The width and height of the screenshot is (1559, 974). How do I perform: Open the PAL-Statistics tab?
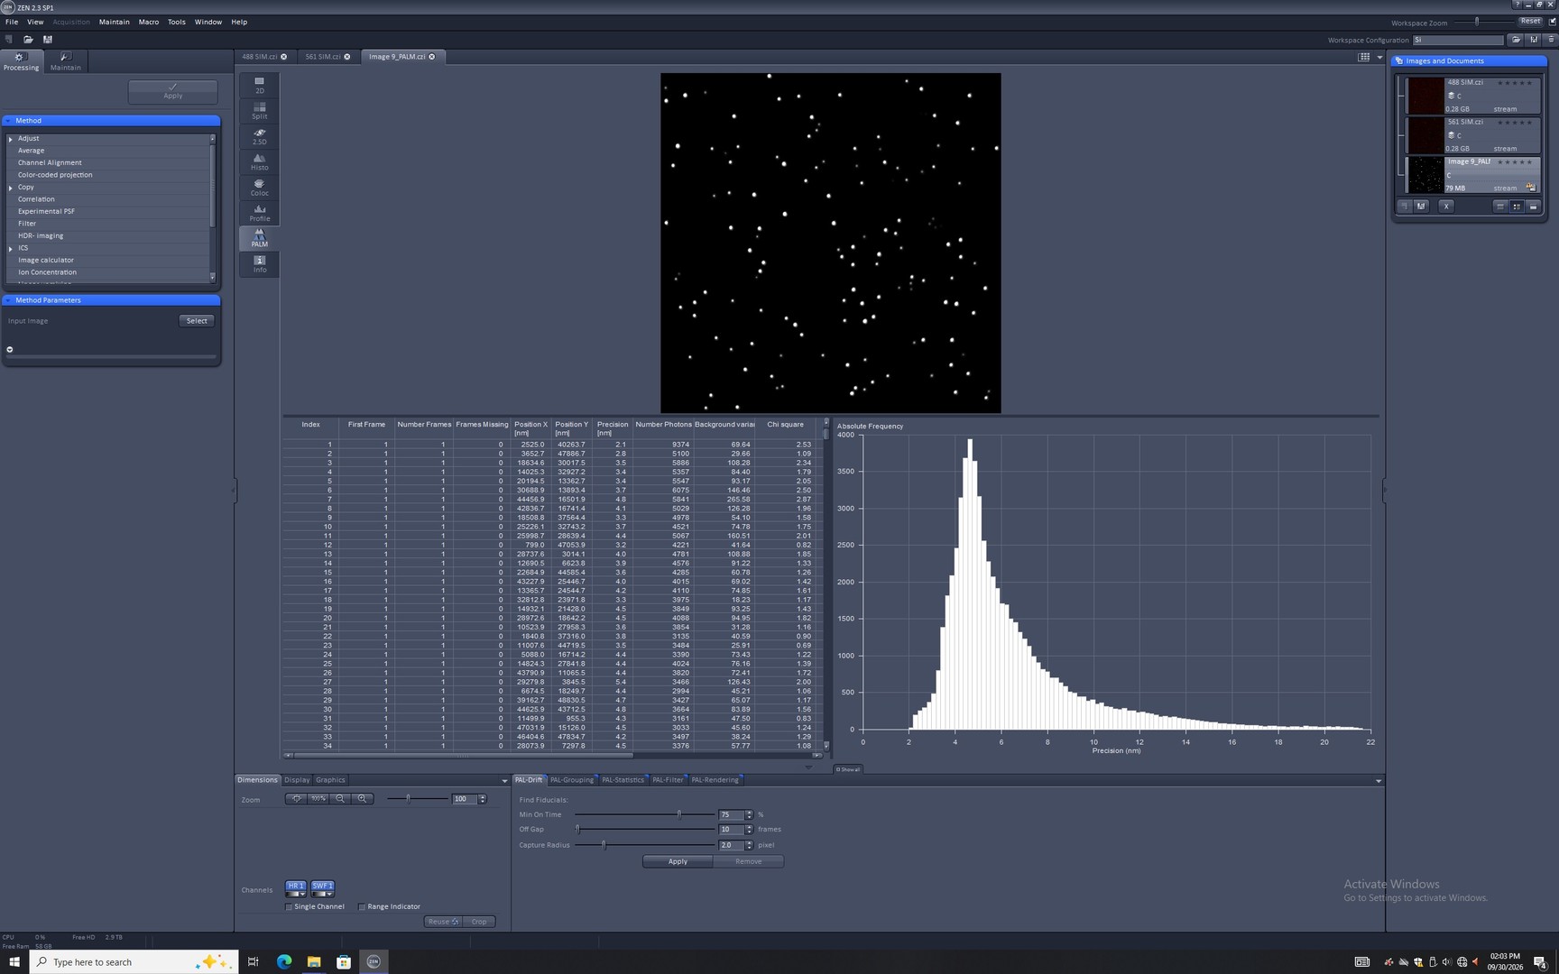(623, 780)
